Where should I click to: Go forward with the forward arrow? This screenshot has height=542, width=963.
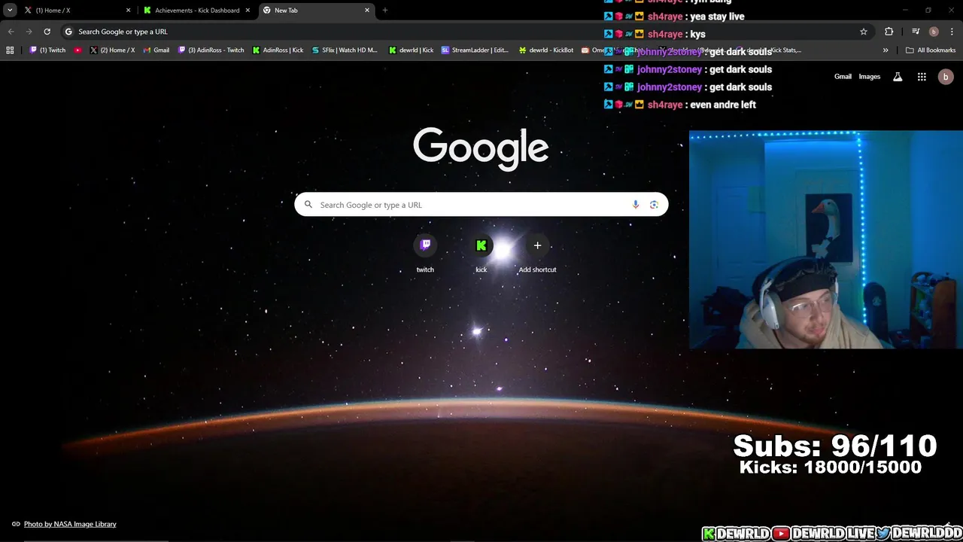(x=29, y=32)
